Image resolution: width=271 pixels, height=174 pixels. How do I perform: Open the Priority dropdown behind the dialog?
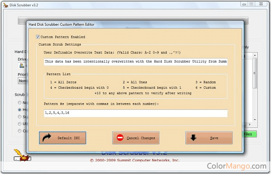(22, 81)
